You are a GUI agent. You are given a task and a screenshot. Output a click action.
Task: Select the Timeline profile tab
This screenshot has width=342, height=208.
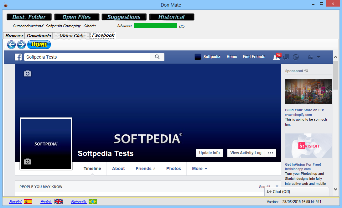(x=92, y=169)
